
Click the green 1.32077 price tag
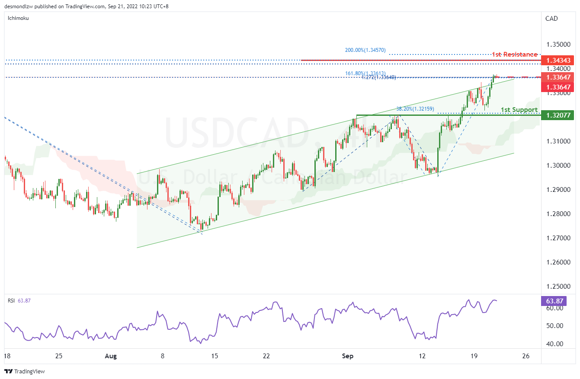(x=558, y=115)
